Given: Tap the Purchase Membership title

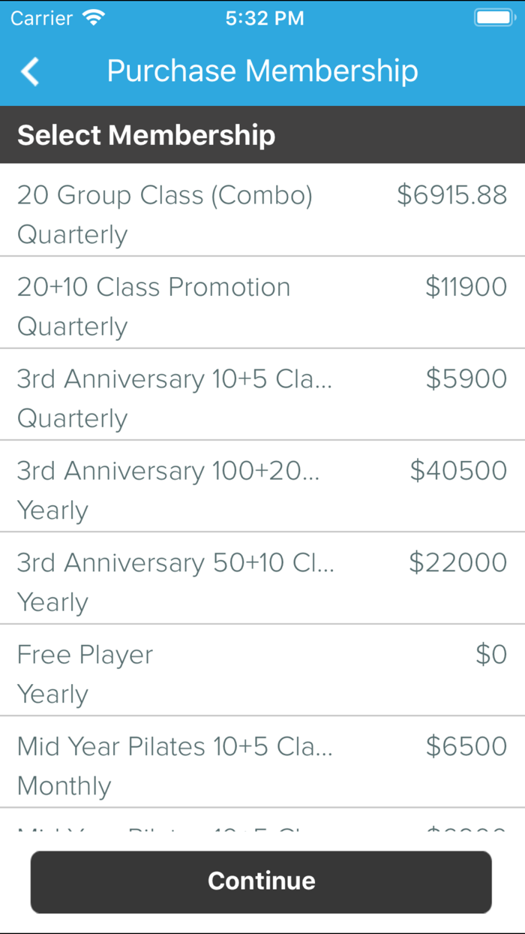Looking at the screenshot, I should pos(262,71).
